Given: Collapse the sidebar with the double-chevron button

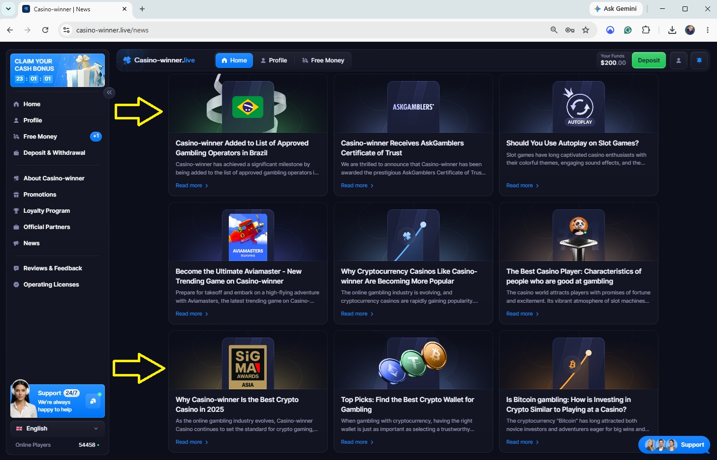Looking at the screenshot, I should (109, 92).
